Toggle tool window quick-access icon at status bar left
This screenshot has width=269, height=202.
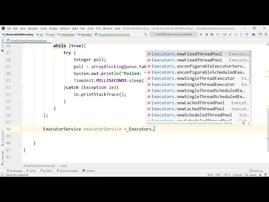point(3,175)
